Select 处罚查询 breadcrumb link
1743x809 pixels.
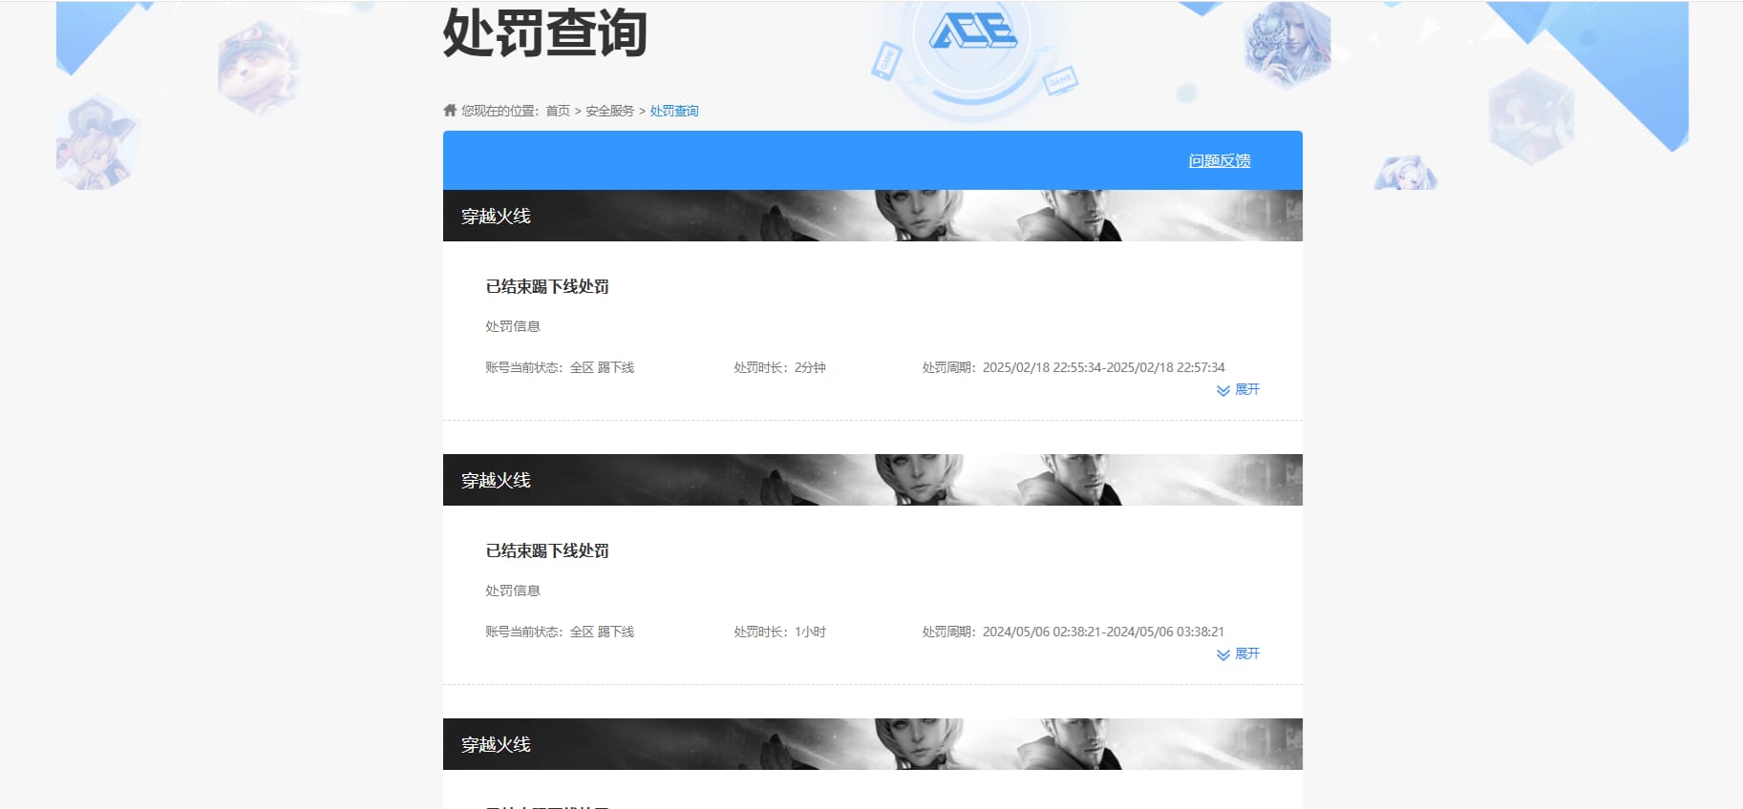click(674, 111)
